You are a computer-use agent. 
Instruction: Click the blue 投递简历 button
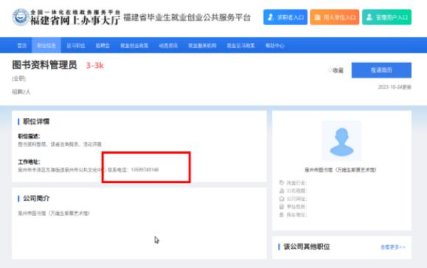pos(381,70)
